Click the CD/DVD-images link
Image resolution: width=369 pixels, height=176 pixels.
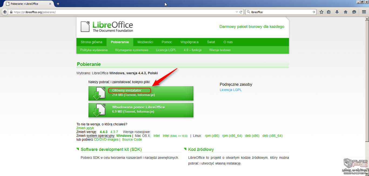point(106,140)
